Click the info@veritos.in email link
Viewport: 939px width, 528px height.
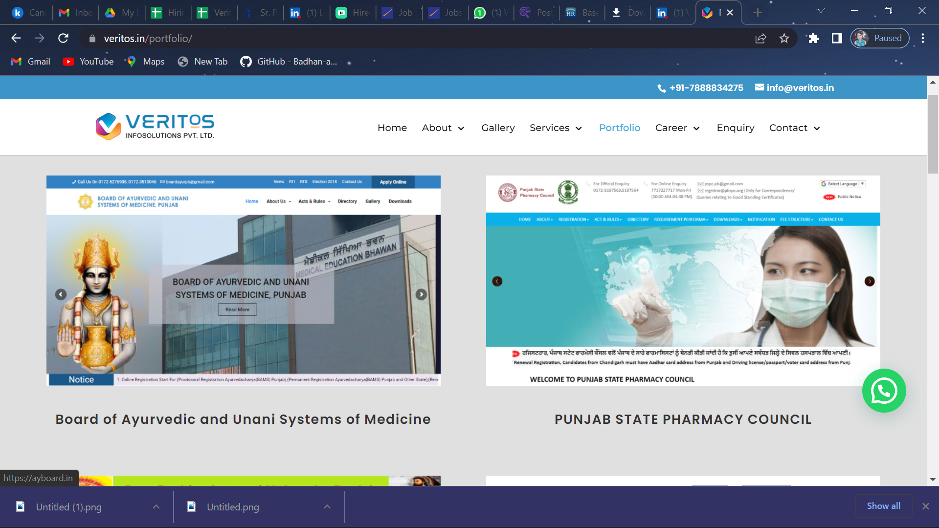795,88
